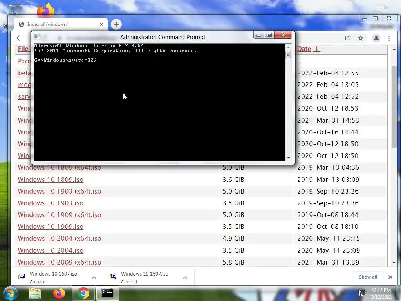The width and height of the screenshot is (401, 301).
Task: Open the Windows Start orb
Action: click(10, 293)
